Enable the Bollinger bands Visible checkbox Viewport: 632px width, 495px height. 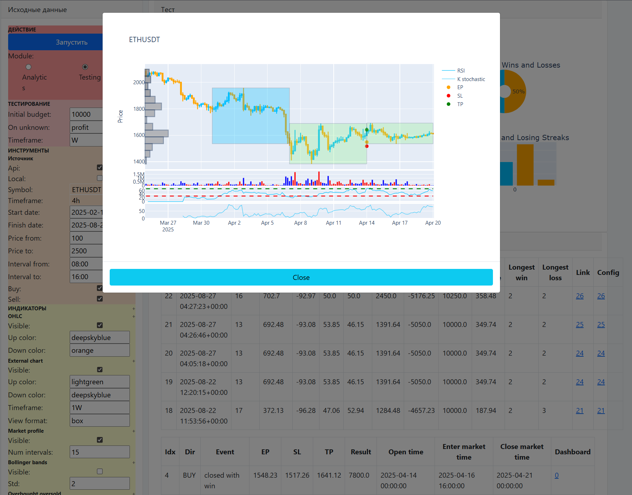(x=100, y=471)
